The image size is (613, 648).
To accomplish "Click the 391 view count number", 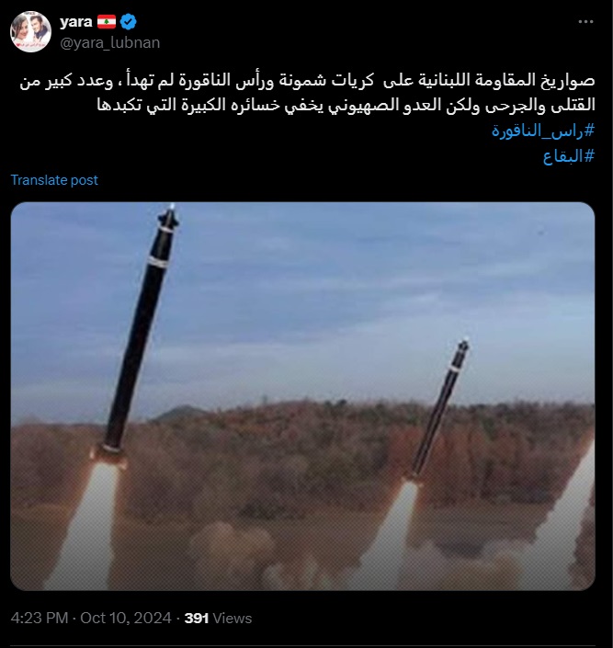I will click(197, 618).
